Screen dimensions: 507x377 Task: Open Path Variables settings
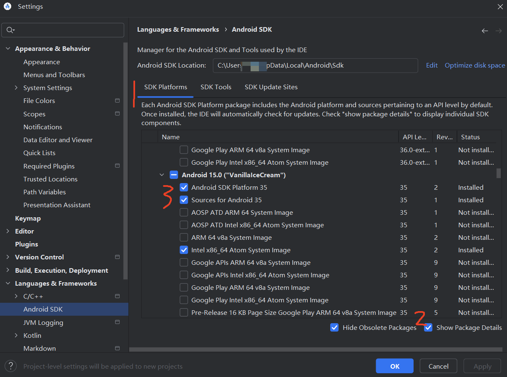[45, 192]
